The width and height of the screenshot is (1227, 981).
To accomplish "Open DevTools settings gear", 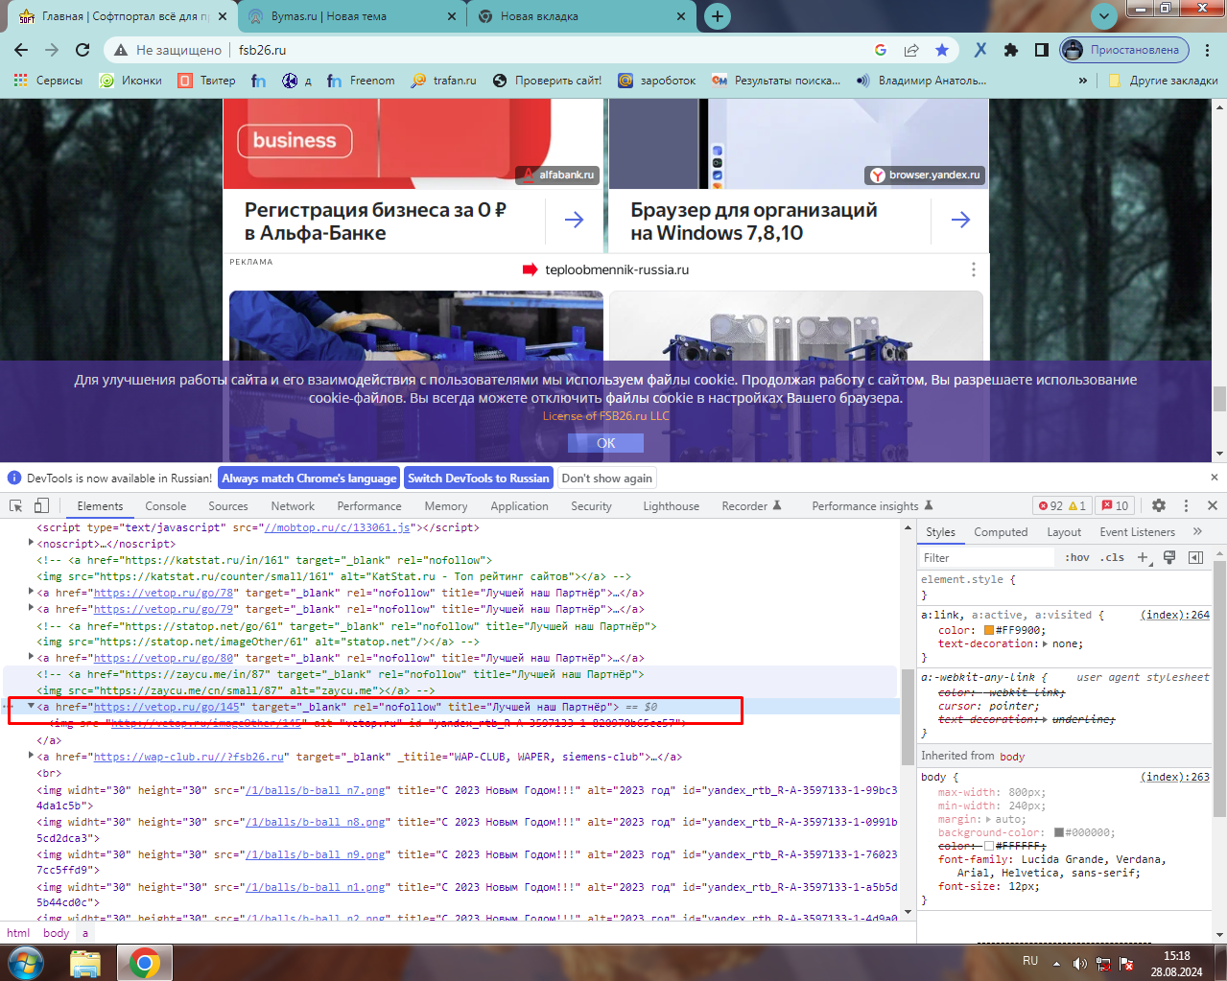I will [1159, 505].
